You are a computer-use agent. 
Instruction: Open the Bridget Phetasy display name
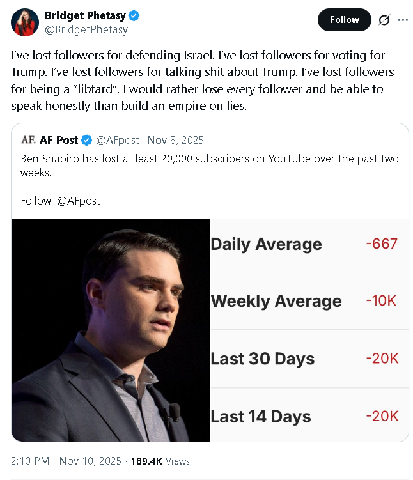(85, 15)
